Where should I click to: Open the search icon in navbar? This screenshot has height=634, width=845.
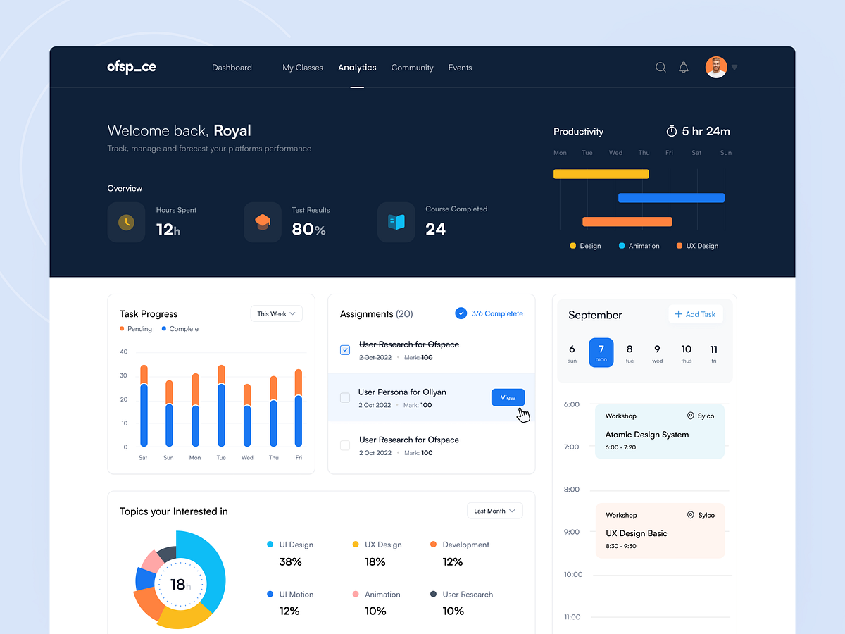pyautogui.click(x=661, y=67)
